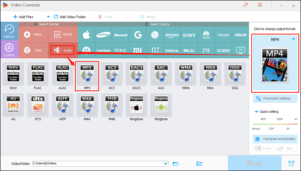Screen dimensions: 301x171
Task: Browse for output folder icon
Action: [x=176, y=164]
